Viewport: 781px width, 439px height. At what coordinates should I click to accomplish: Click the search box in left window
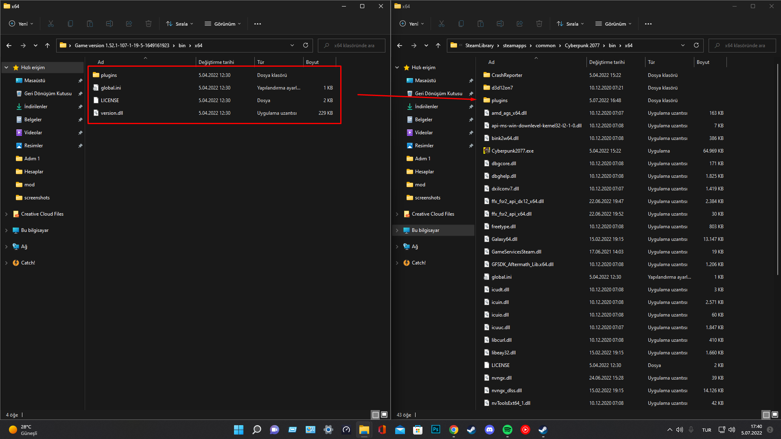coord(352,46)
